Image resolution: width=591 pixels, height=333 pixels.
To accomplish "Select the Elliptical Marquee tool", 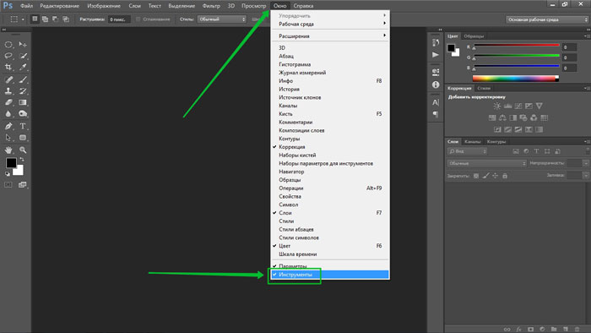I will pyautogui.click(x=8, y=45).
